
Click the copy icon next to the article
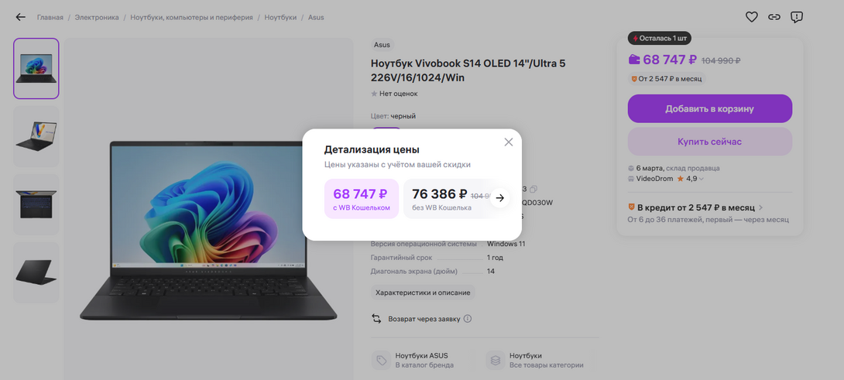[533, 189]
